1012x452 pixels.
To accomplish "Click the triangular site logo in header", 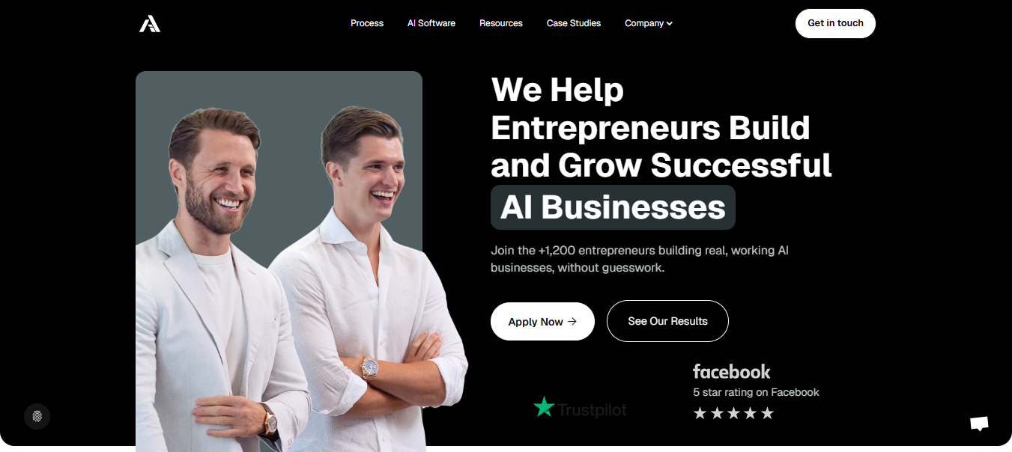I will [150, 24].
